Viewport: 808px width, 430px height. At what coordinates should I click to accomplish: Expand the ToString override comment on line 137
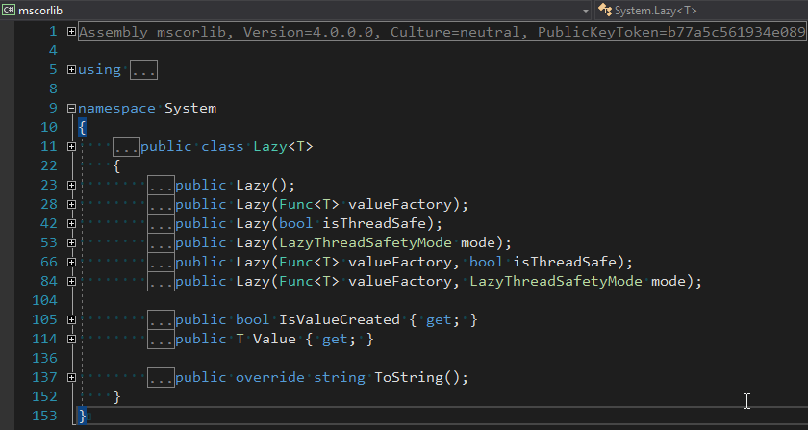71,378
